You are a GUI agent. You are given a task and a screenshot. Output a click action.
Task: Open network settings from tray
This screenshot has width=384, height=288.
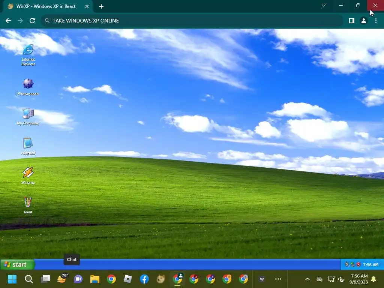click(331, 279)
